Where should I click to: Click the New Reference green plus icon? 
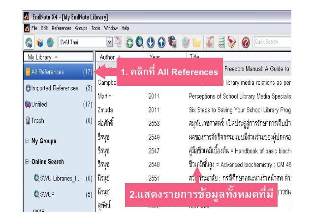coord(129,42)
